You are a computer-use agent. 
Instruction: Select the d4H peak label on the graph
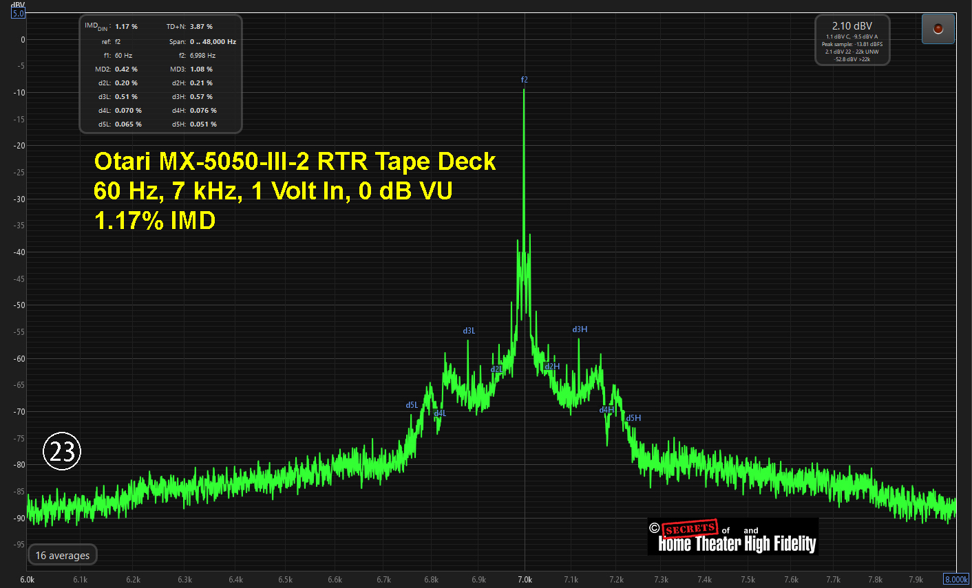click(606, 410)
